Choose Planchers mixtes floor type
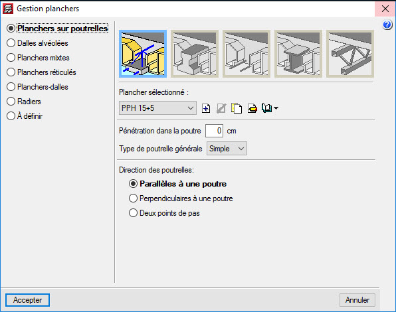 [x=38, y=58]
